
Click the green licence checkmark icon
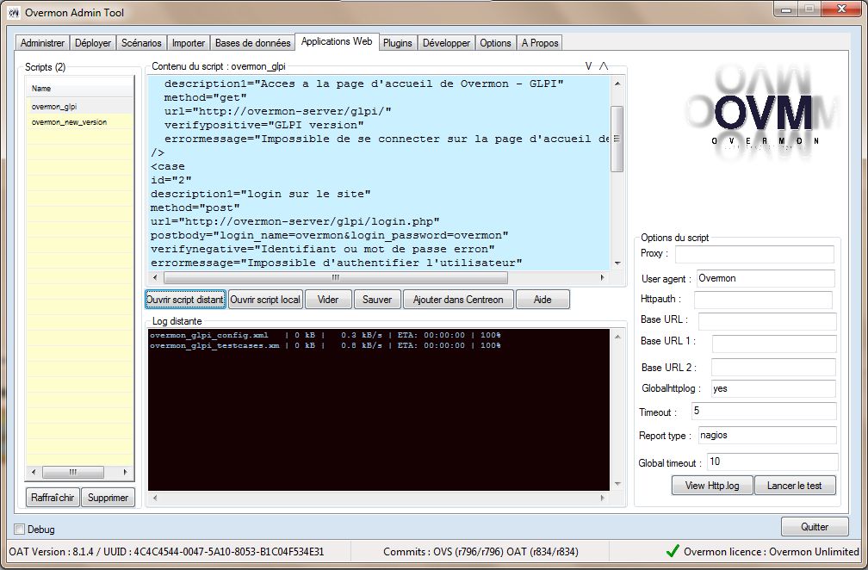(x=673, y=551)
